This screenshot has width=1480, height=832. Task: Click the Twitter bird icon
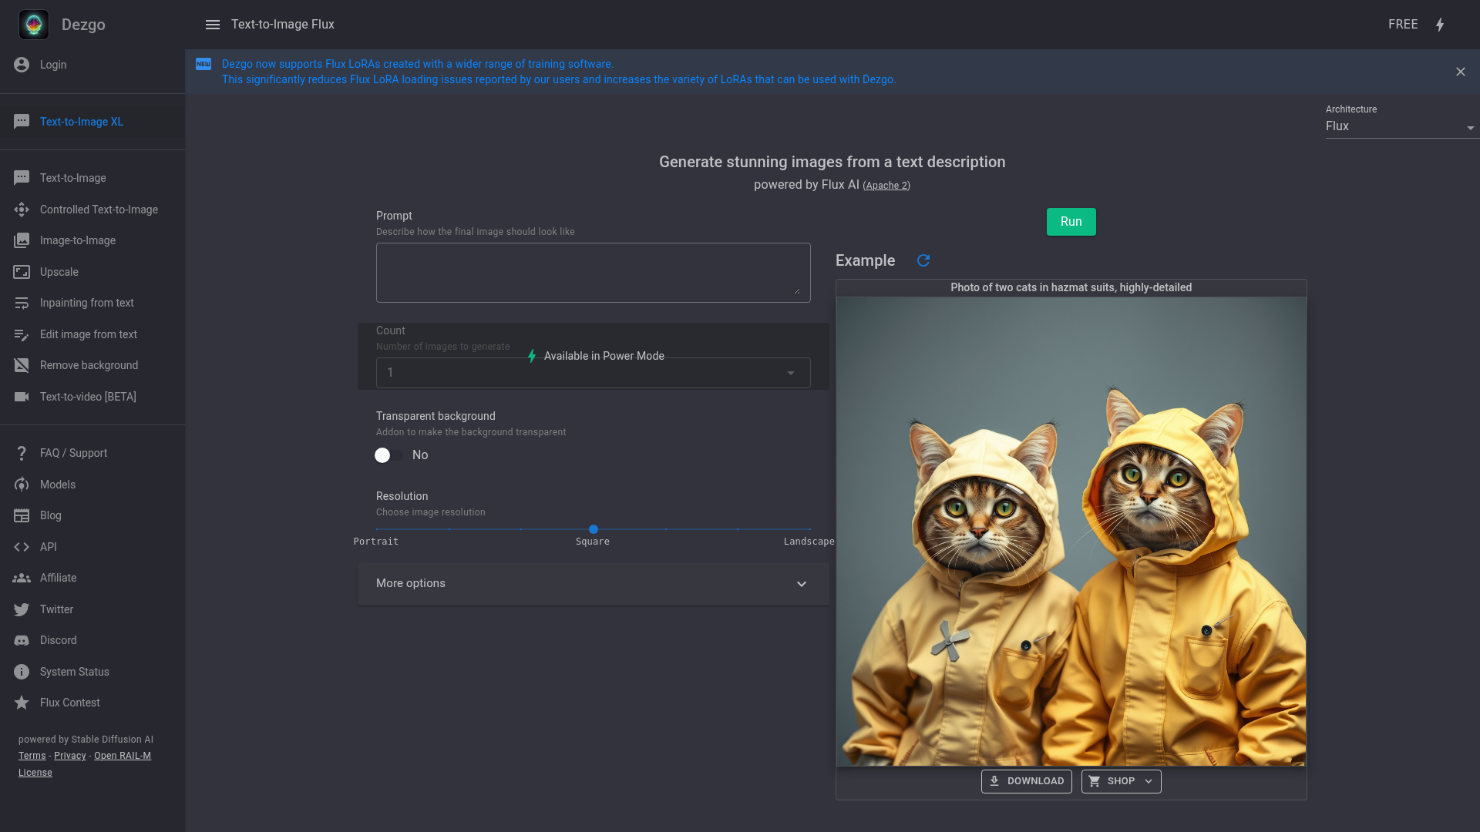coord(22,609)
